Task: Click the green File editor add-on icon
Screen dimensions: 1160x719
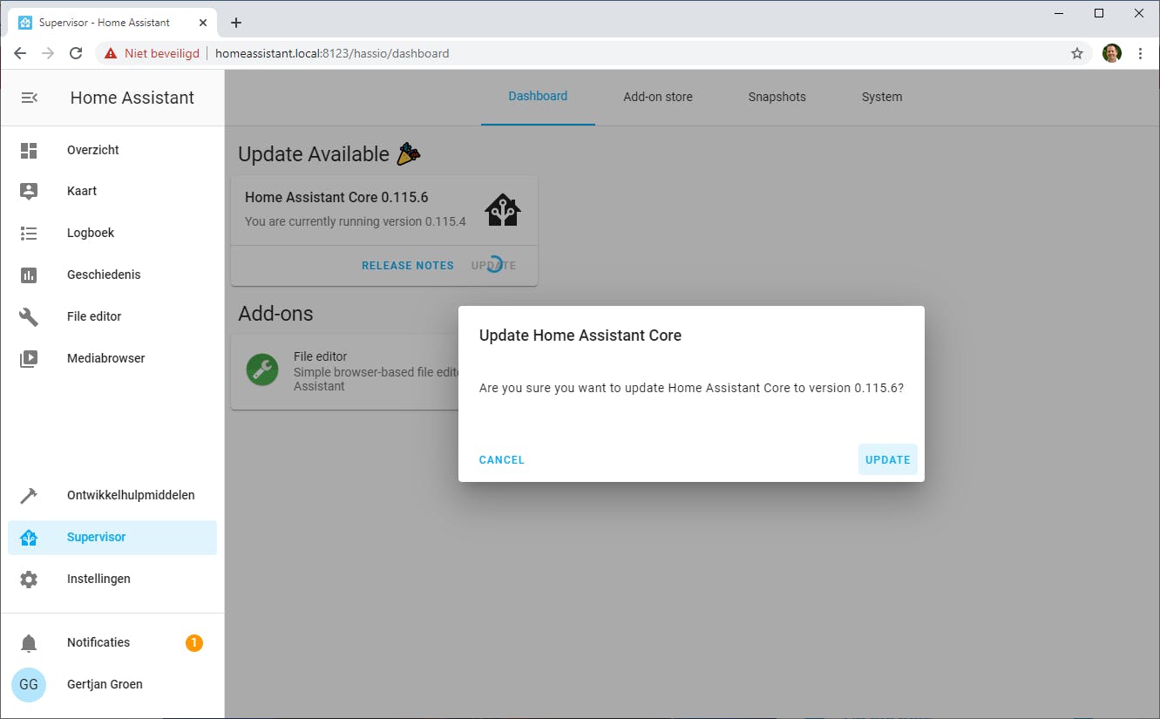Action: click(x=261, y=370)
